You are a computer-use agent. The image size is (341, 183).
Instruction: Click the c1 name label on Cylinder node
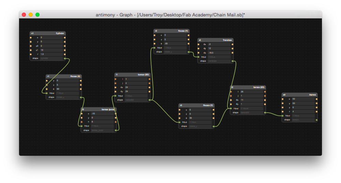coord(32,33)
